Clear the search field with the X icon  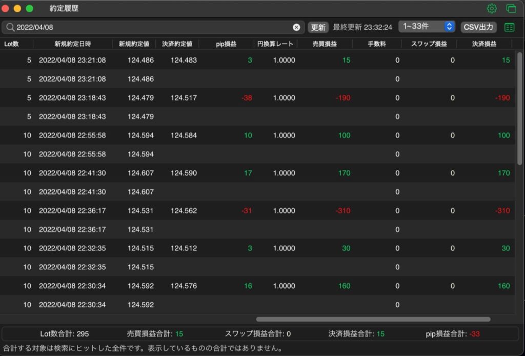tap(296, 28)
